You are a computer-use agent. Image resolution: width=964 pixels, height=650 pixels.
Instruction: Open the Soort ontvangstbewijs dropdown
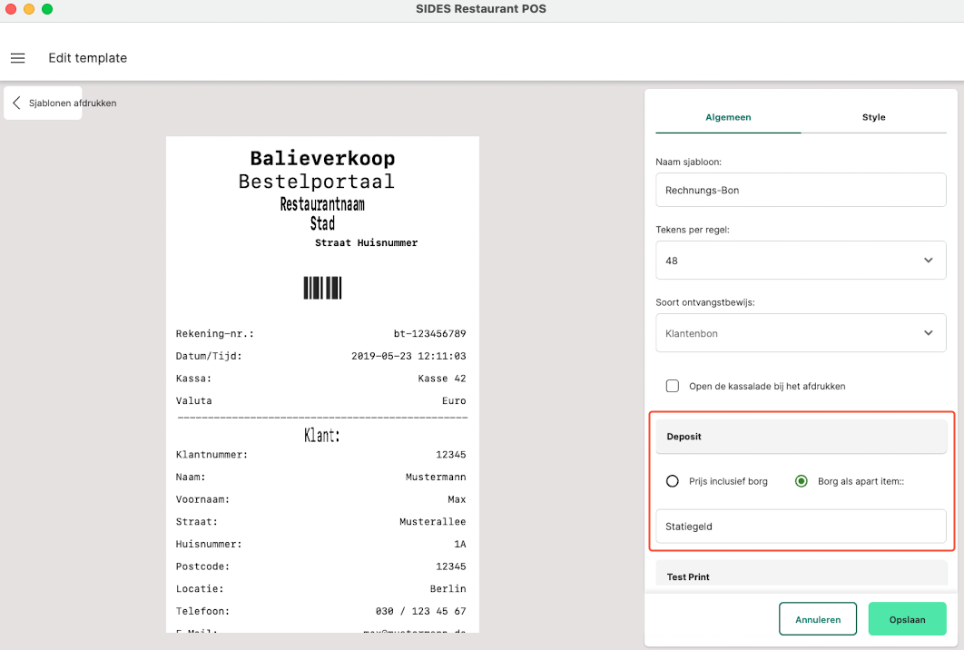click(801, 333)
